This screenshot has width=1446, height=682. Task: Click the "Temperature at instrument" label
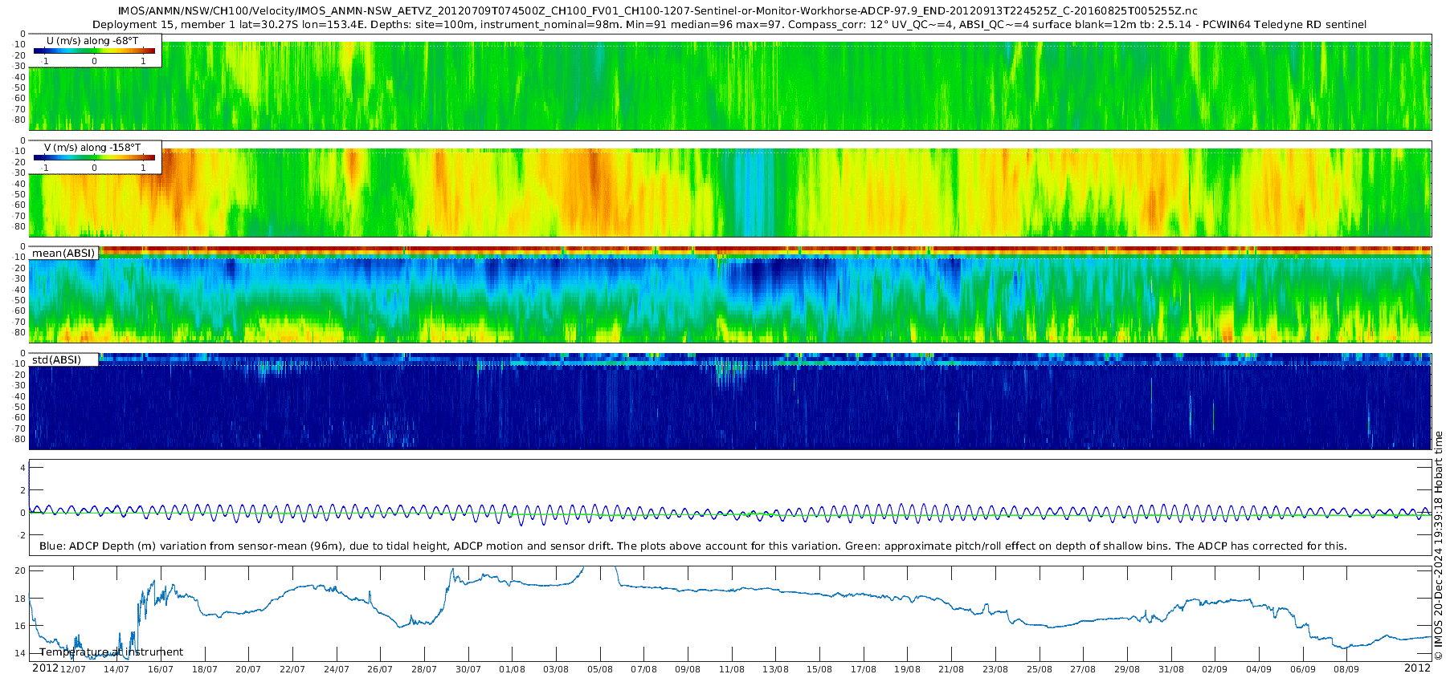(x=111, y=652)
